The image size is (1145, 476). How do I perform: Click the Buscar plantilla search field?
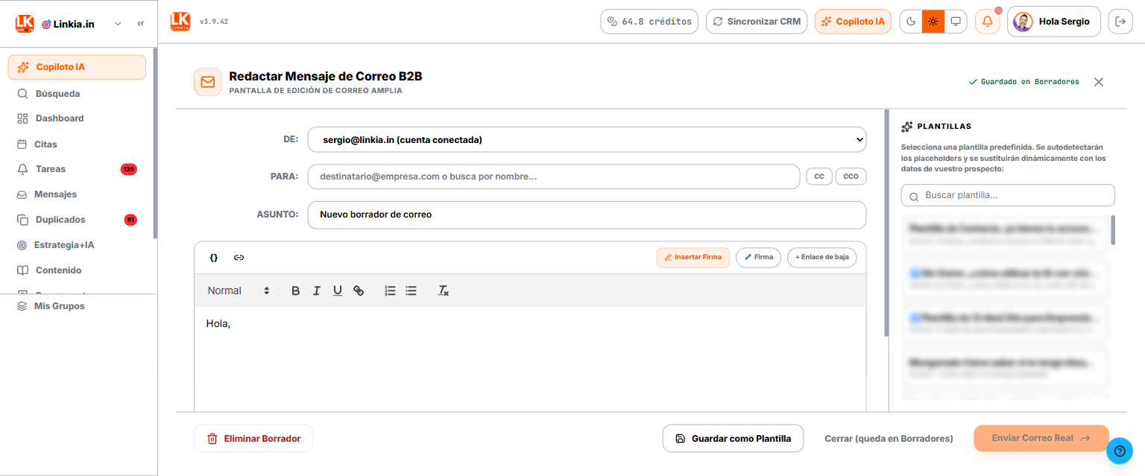[1008, 195]
